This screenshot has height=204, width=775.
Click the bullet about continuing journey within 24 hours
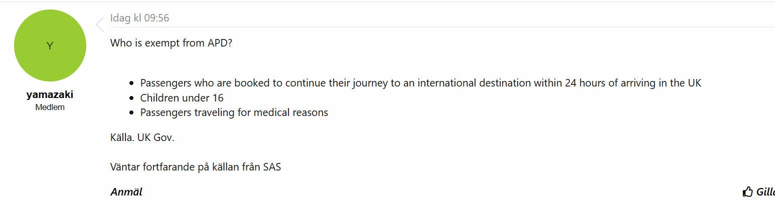tap(420, 83)
